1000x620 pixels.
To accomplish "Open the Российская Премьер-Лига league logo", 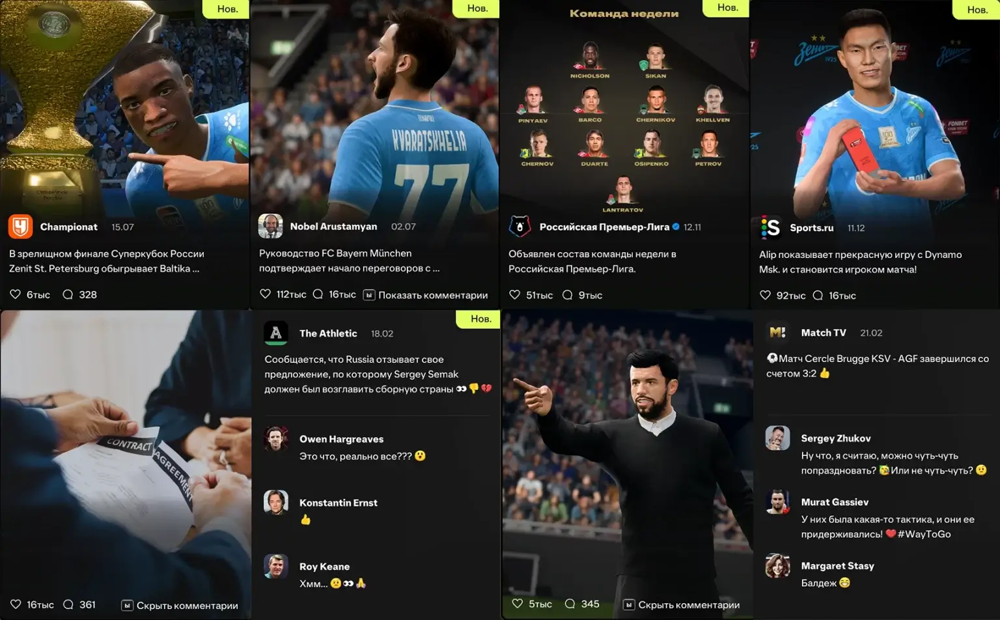I will pos(520,227).
